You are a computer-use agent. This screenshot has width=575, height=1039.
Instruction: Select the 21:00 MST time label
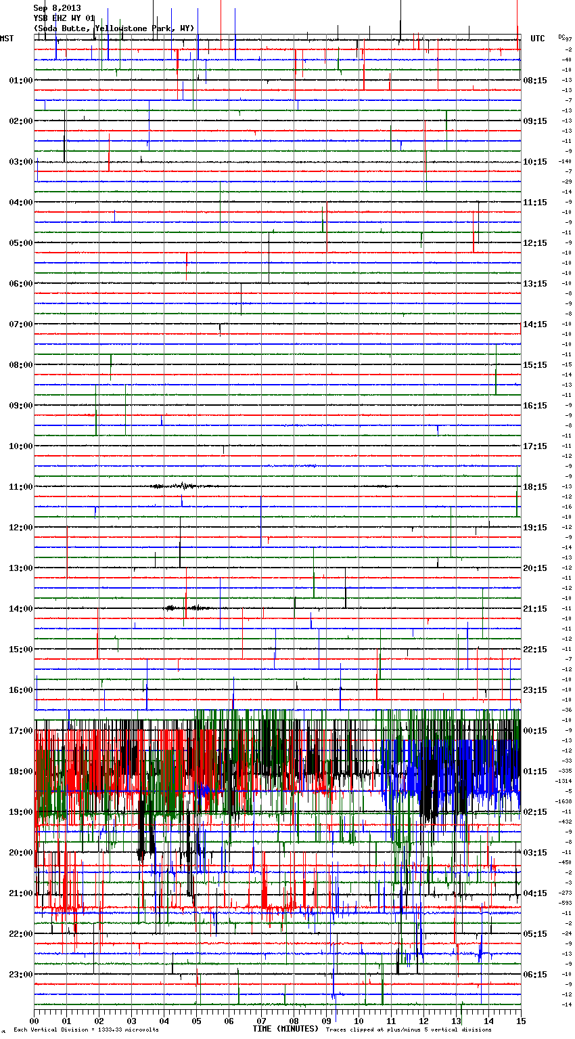[21, 893]
